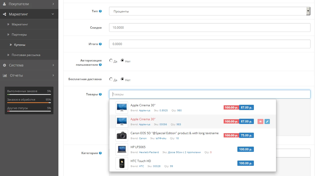Open the Тип dropdown showing Проценты
This screenshot has height=176, width=318.
[x=210, y=11]
